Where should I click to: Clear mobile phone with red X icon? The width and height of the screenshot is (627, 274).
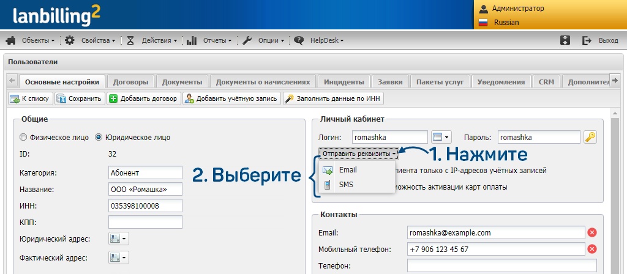pyautogui.click(x=592, y=250)
